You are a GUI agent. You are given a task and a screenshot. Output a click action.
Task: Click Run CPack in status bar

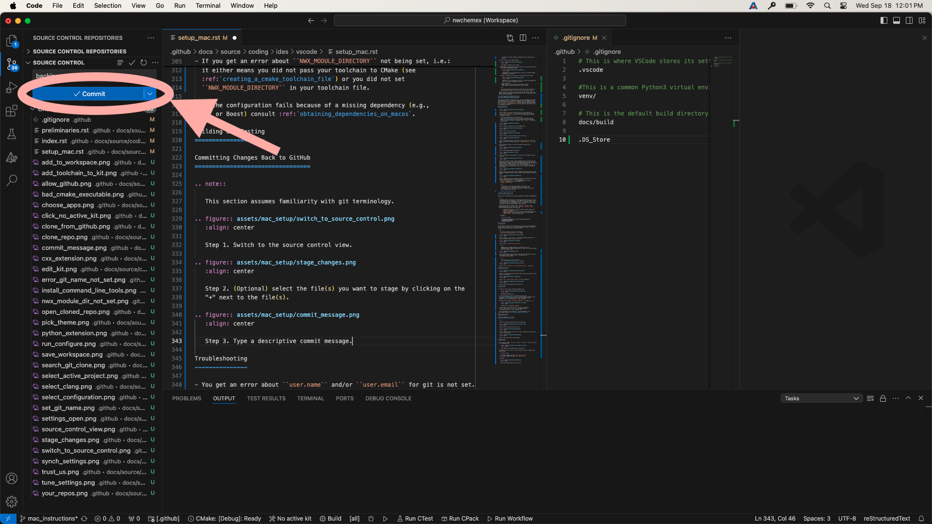(460, 519)
